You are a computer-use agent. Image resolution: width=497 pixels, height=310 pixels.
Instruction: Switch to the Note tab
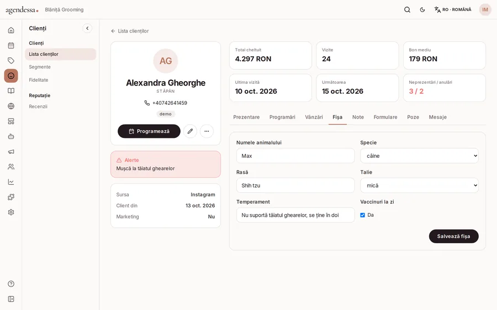358,117
